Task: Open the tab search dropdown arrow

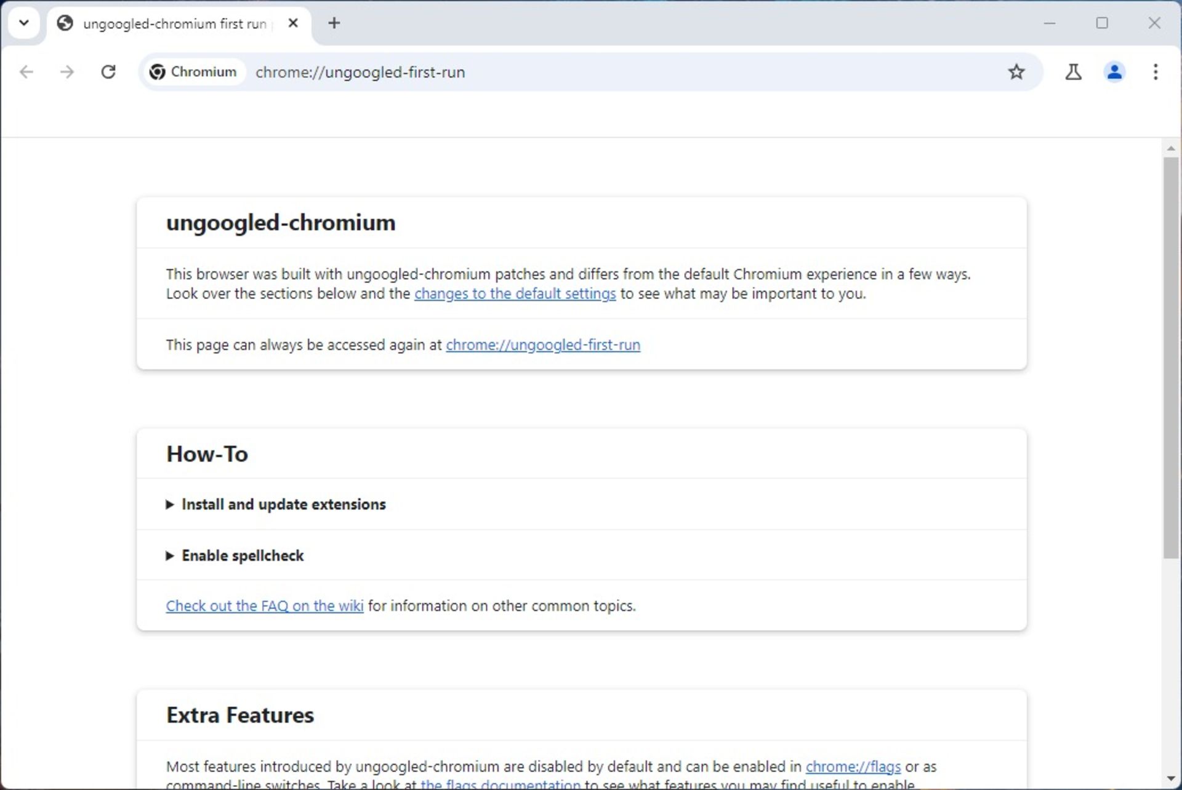Action: pos(24,23)
